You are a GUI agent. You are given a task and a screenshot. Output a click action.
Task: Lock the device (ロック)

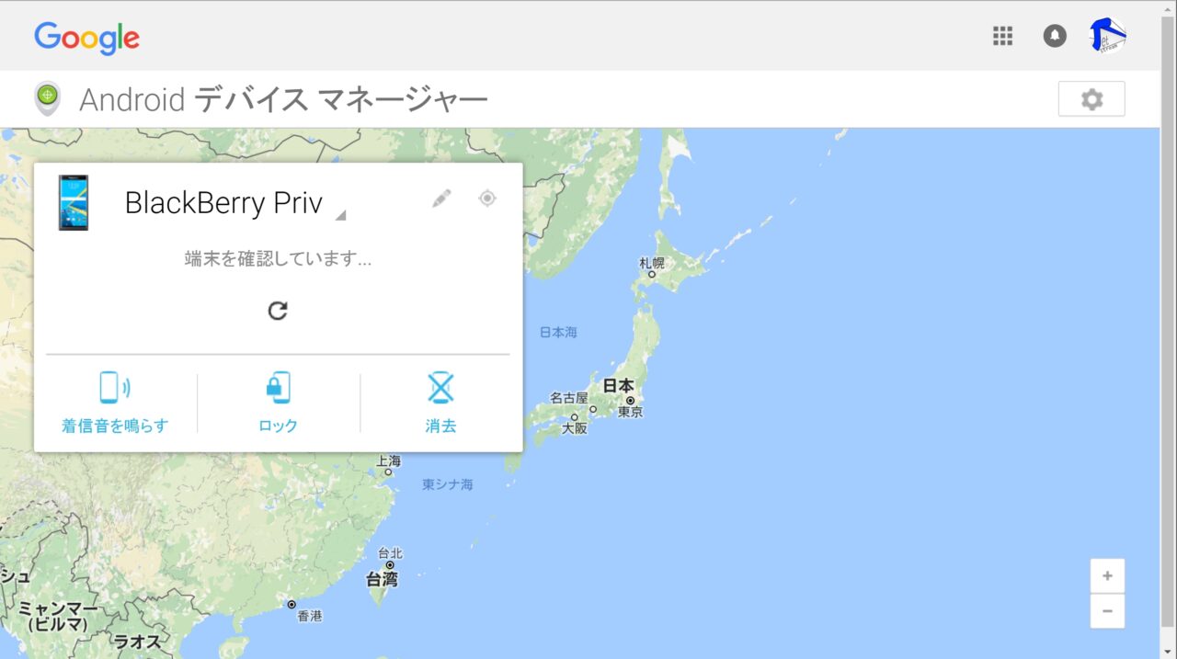pyautogui.click(x=278, y=402)
